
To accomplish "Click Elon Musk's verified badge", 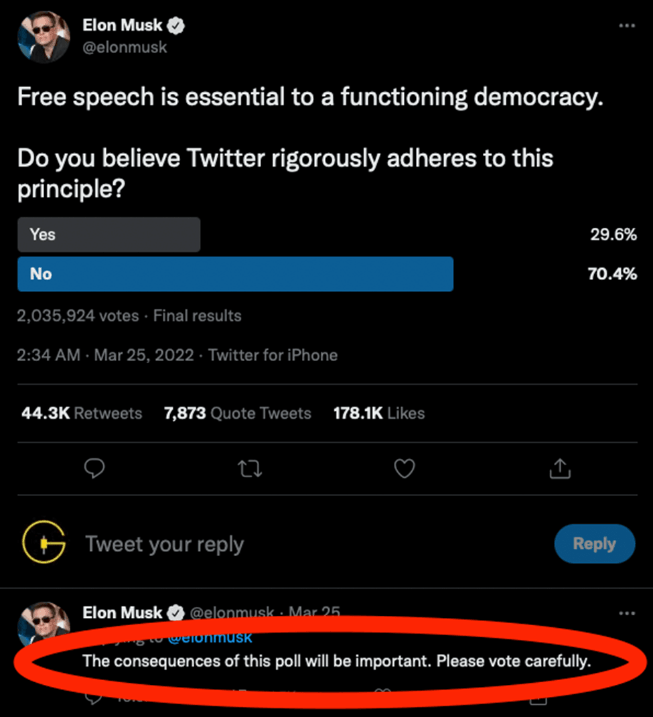I will tap(175, 25).
